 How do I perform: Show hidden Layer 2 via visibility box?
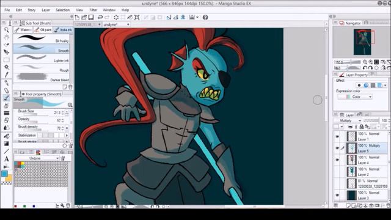tap(337, 172)
